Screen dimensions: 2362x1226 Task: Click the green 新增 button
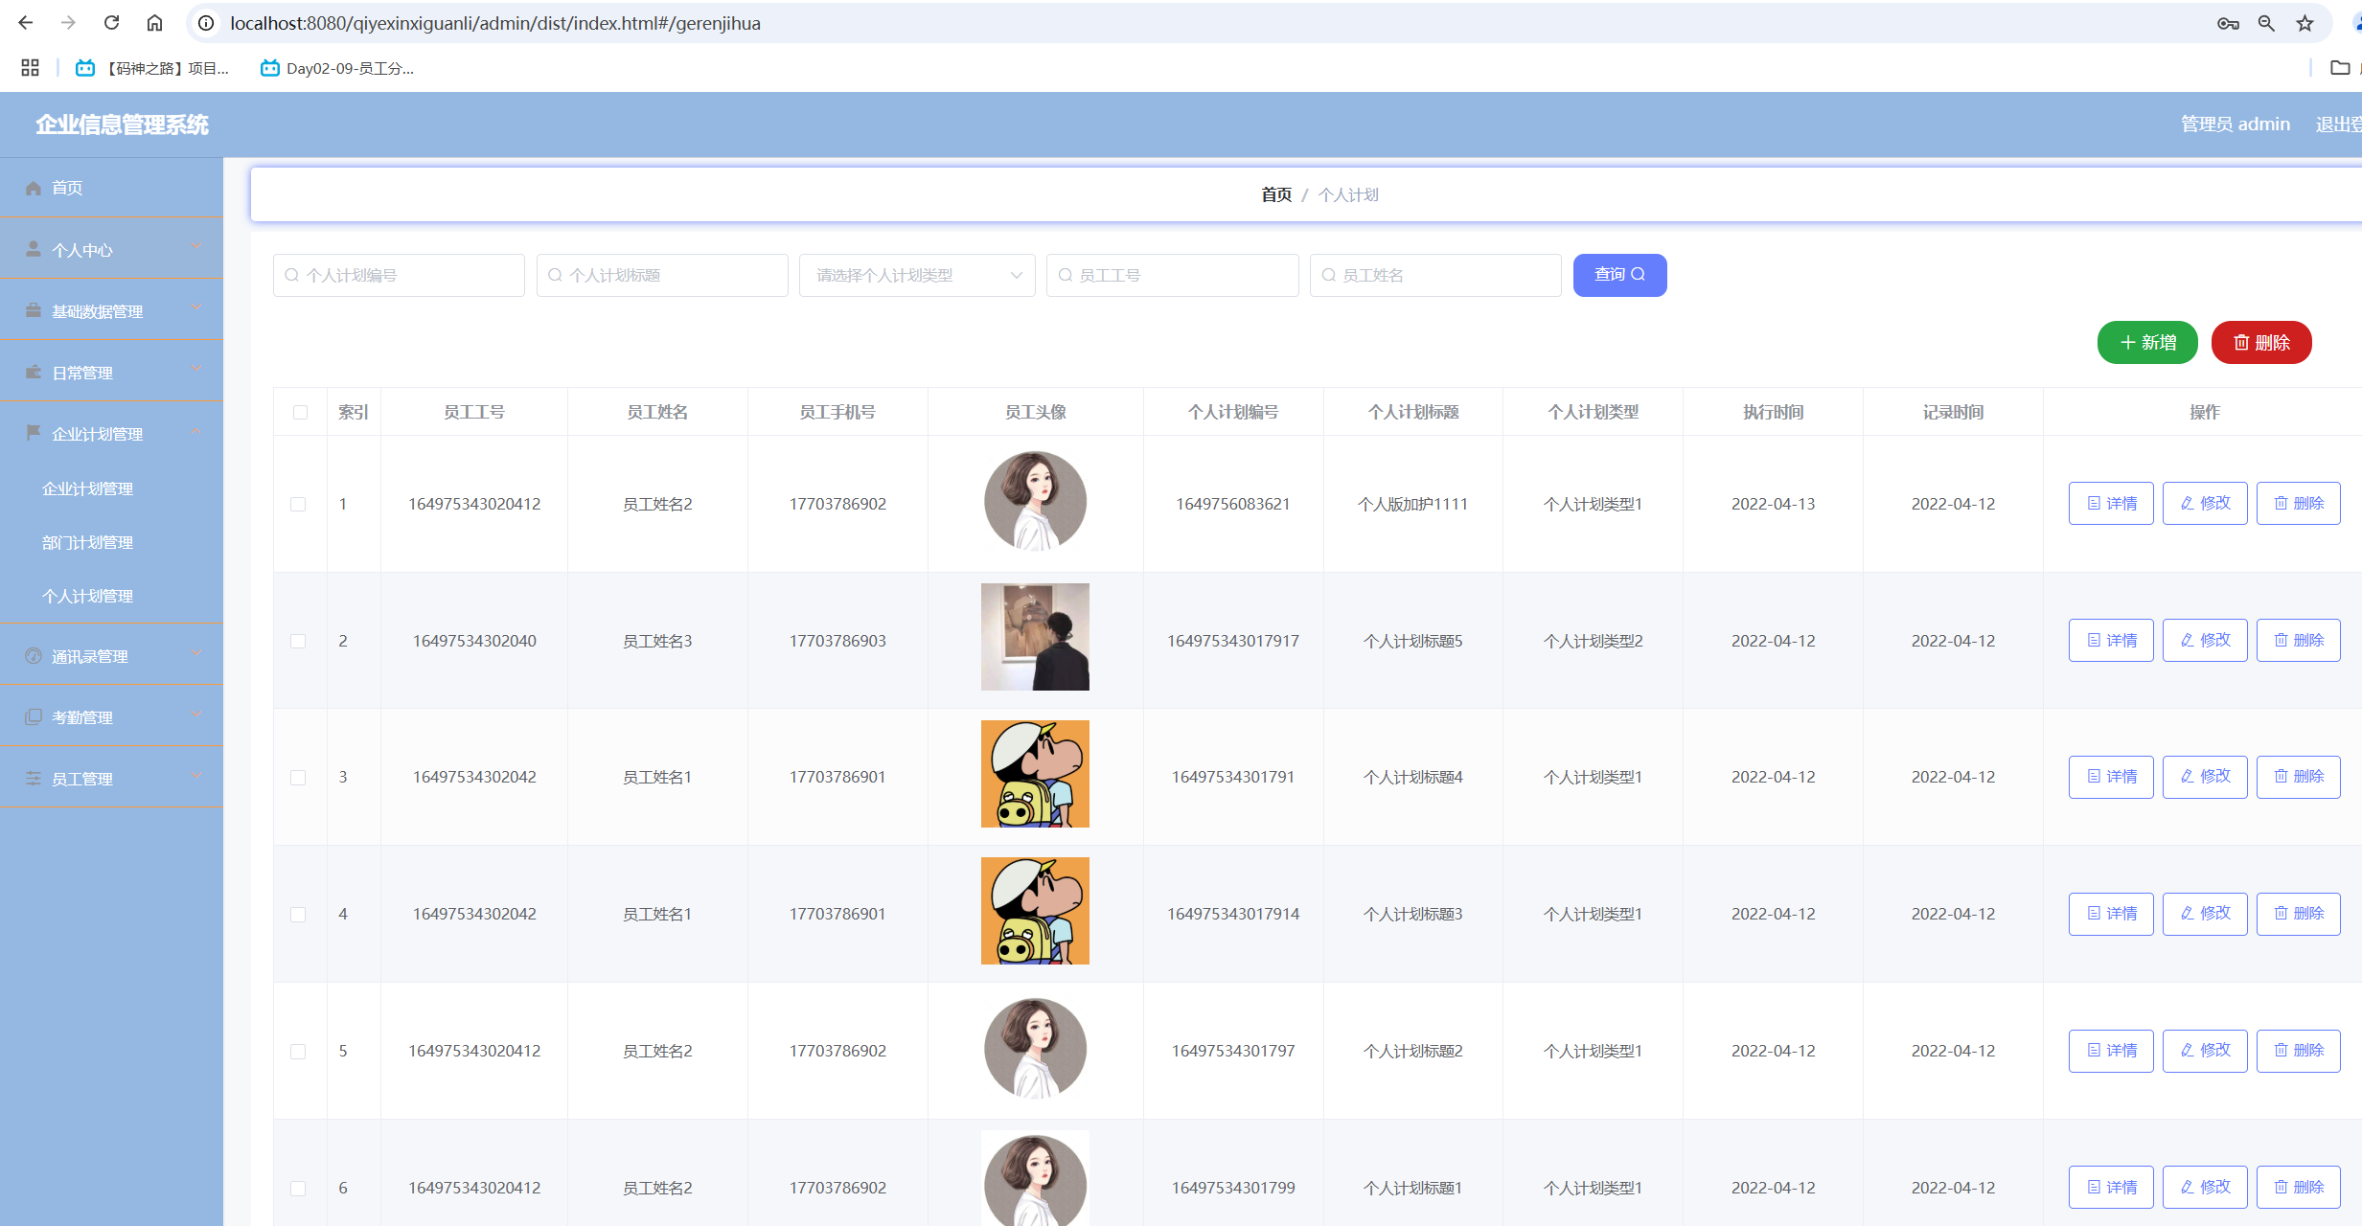pyautogui.click(x=2146, y=342)
